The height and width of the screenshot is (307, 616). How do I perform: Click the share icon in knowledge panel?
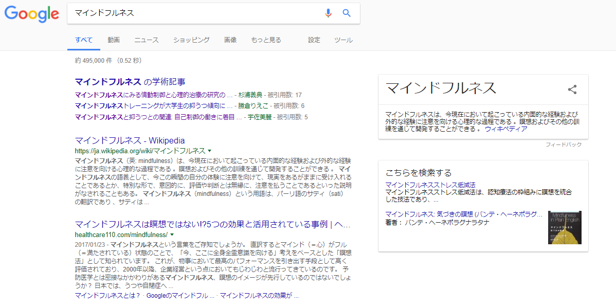point(572,89)
